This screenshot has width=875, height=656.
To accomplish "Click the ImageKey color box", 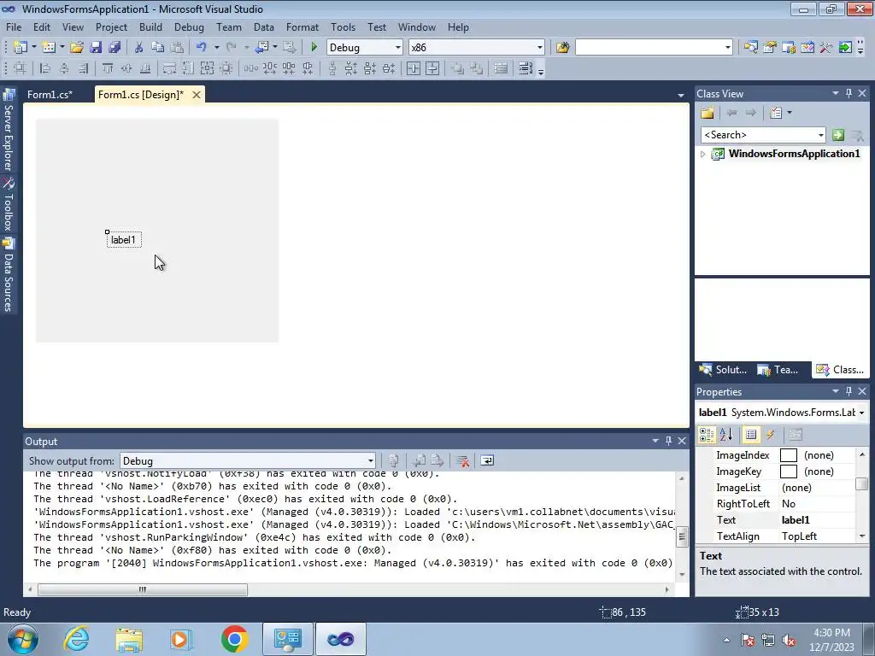I will pyautogui.click(x=789, y=471).
